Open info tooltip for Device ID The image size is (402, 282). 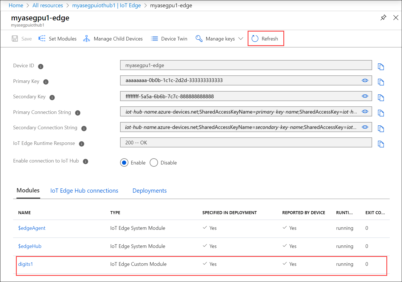click(x=41, y=66)
